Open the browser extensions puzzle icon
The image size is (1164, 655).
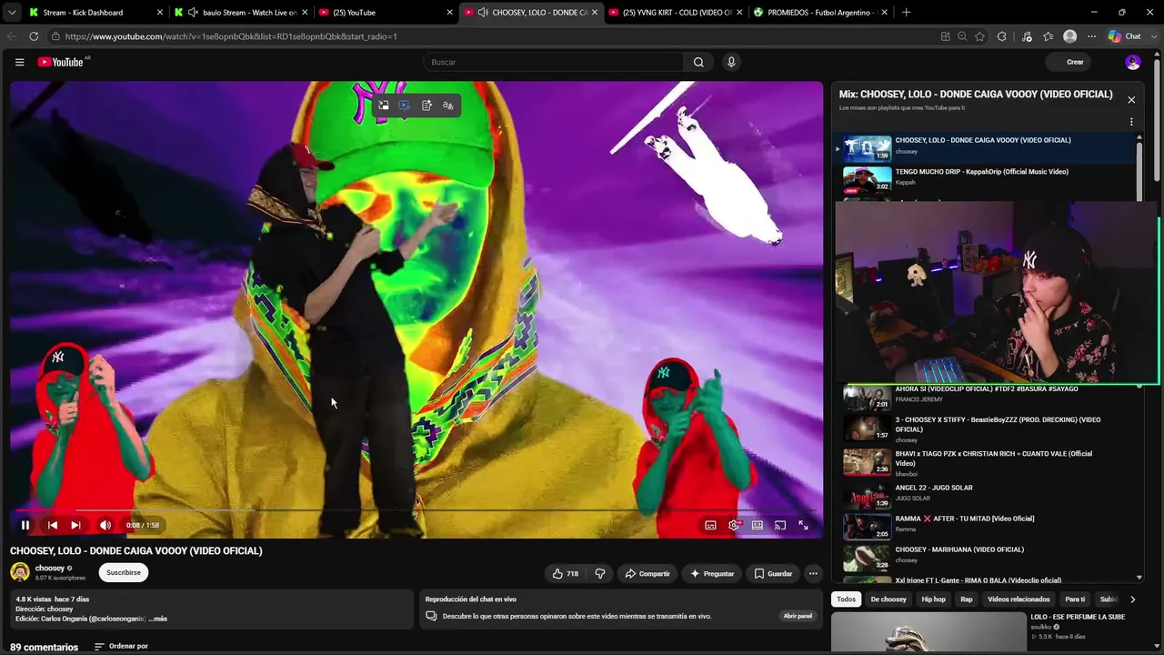(1002, 36)
